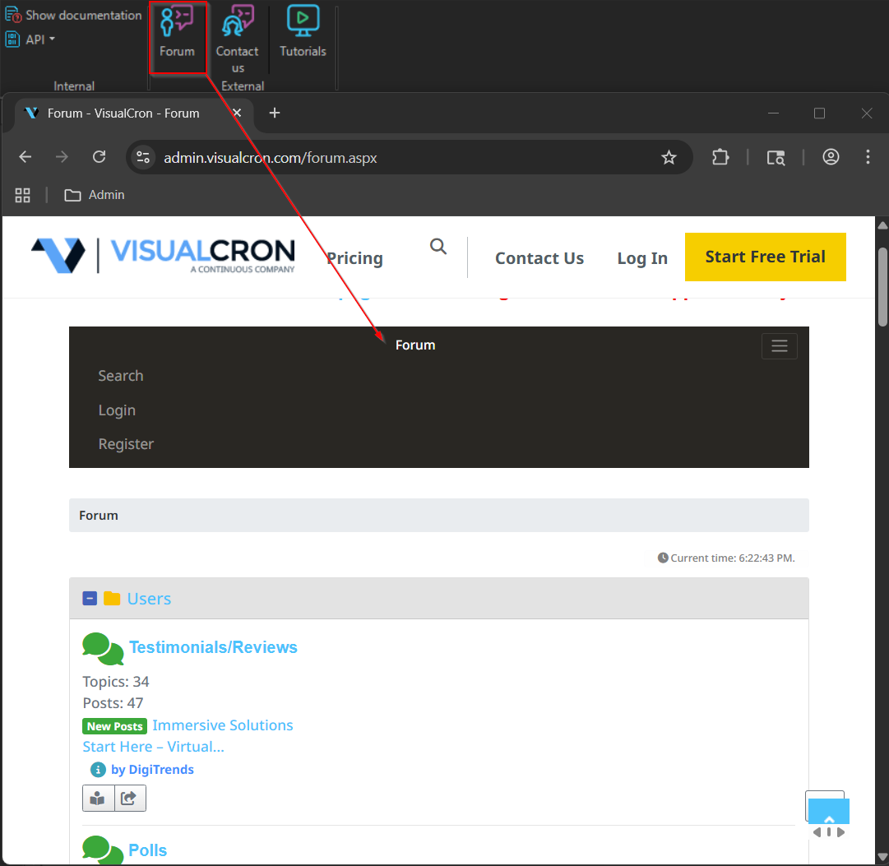
Task: Click the Start Free Trial button
Action: tap(765, 257)
